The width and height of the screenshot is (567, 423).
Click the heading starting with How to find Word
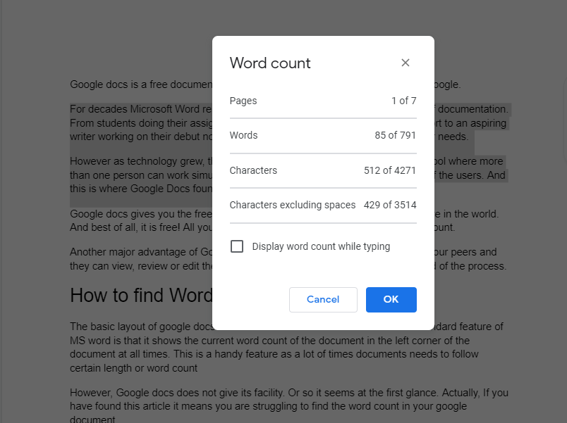click(141, 296)
